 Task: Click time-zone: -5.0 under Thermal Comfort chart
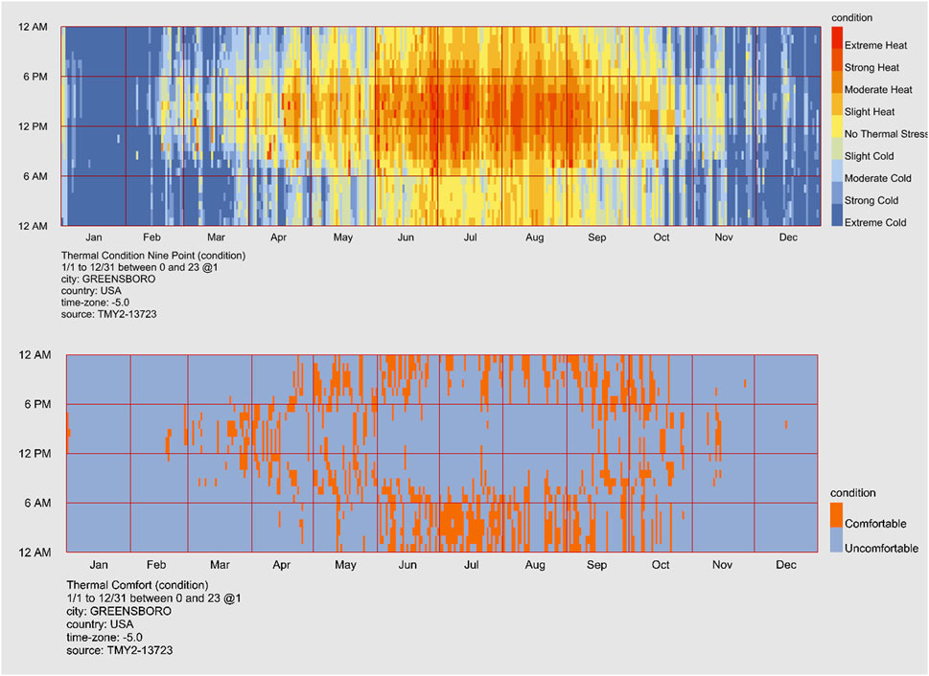point(105,638)
